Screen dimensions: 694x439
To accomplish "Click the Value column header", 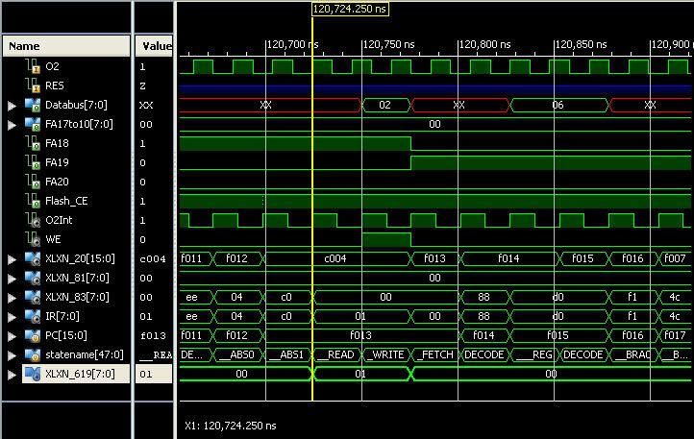I will pos(155,46).
